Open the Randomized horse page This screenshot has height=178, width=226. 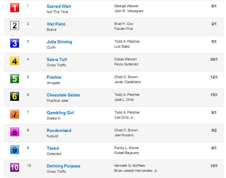(x=59, y=130)
